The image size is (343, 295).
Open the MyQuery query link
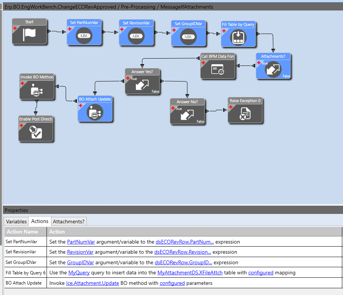click(x=79, y=273)
